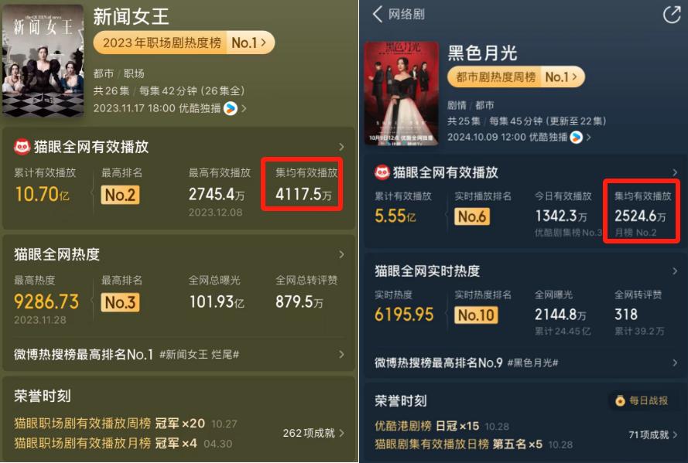Open the 都市剧热度周榜 No.1 badge
688x463 pixels.
point(516,77)
